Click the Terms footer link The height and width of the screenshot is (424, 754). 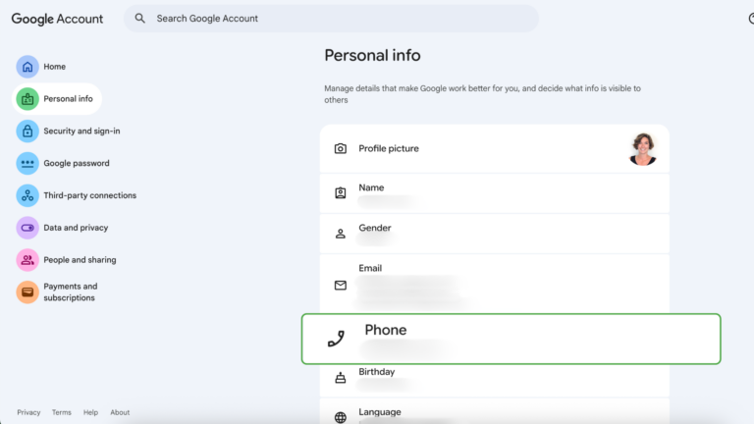62,412
